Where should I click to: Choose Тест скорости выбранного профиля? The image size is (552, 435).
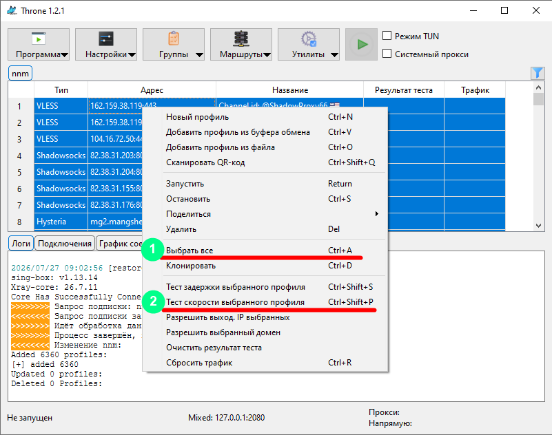[x=265, y=302]
